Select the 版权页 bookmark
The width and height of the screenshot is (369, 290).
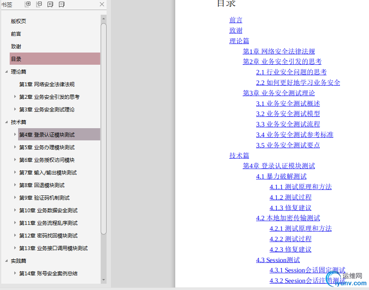(19, 21)
